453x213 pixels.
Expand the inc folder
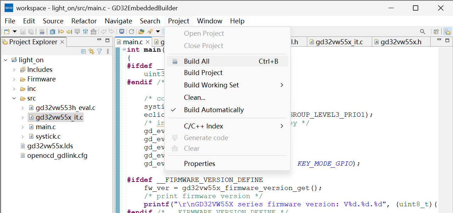coord(14,89)
